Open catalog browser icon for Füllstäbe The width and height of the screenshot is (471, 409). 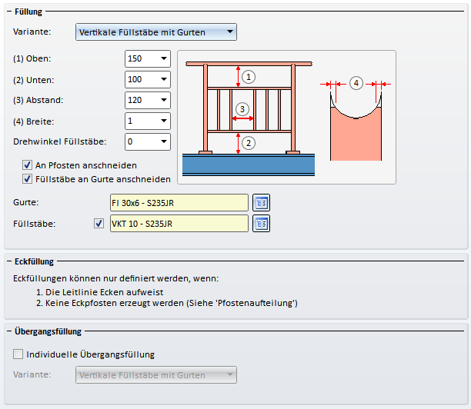(x=261, y=224)
